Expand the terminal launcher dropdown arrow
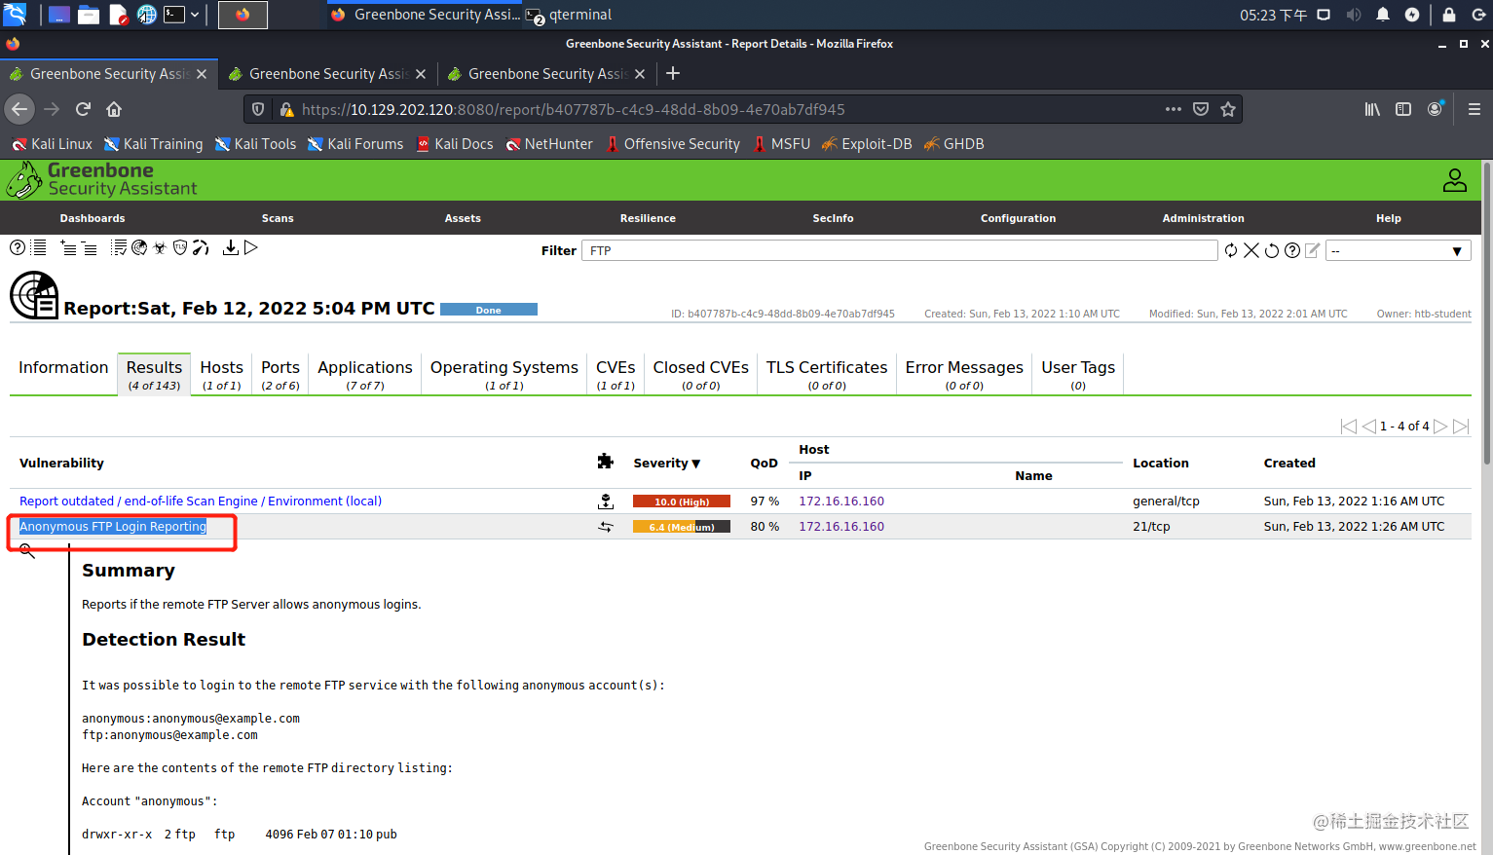 (195, 15)
